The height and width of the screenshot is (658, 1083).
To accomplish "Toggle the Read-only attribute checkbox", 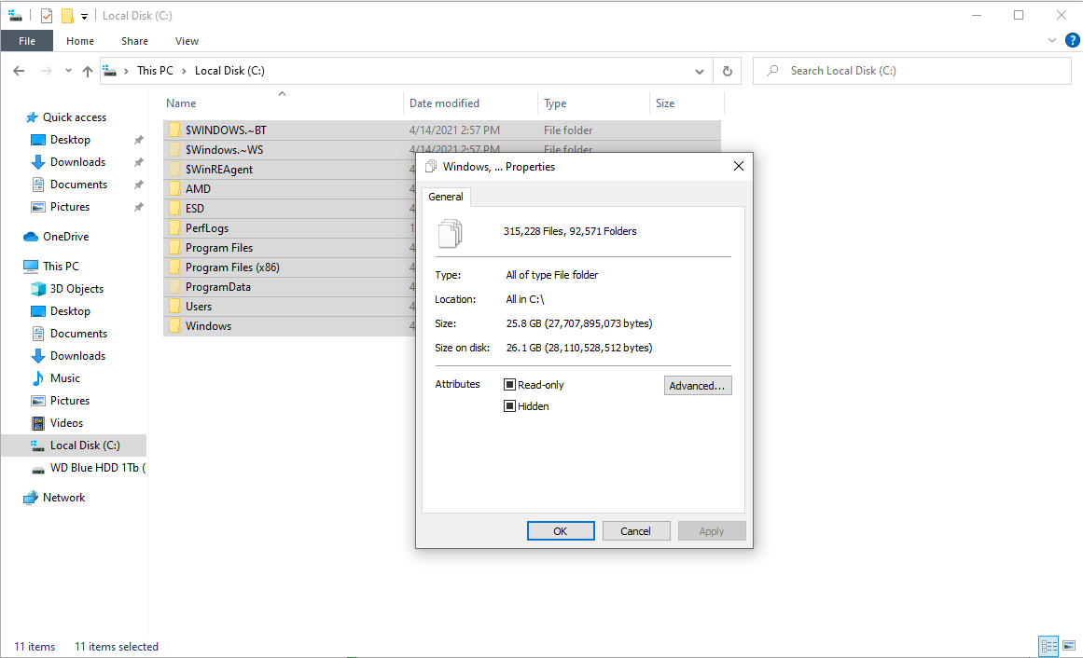I will (509, 385).
